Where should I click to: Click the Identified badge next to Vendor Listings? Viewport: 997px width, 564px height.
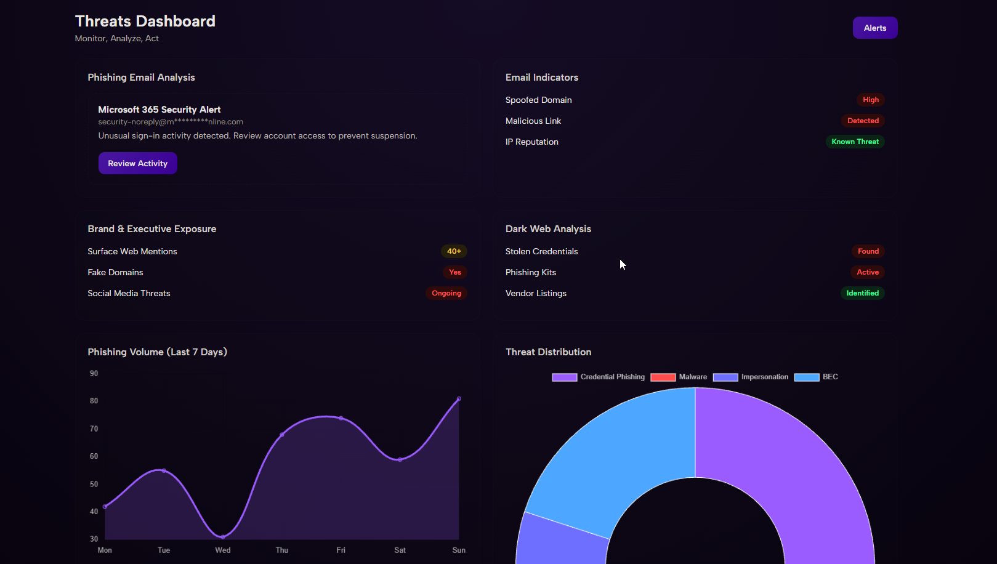click(862, 293)
